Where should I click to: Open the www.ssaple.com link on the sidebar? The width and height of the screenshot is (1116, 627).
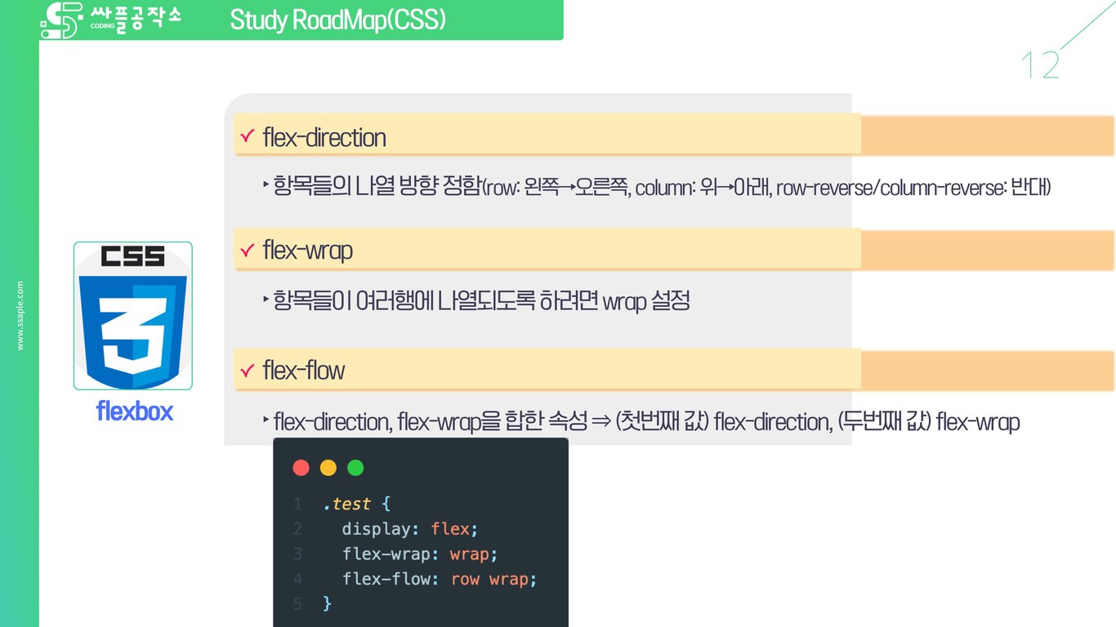tap(20, 314)
